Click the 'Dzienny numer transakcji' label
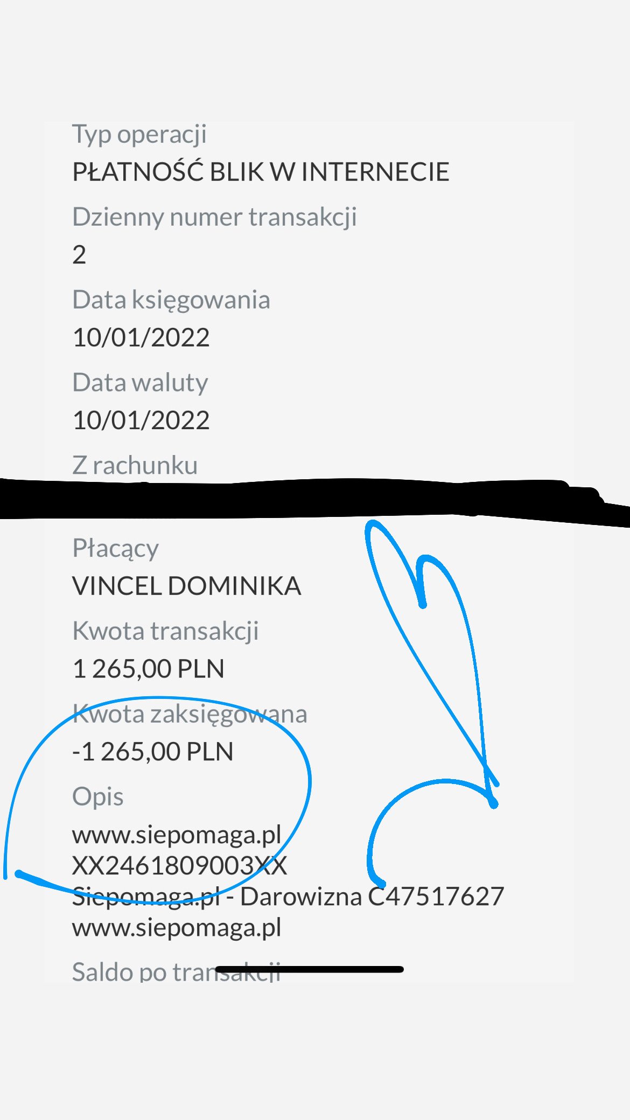Viewport: 630px width, 1120px height. (x=214, y=218)
